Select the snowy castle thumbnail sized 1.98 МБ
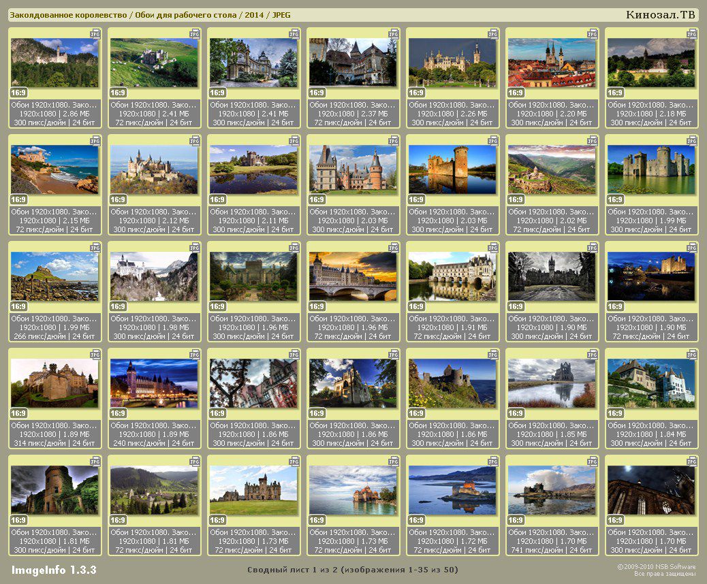The width and height of the screenshot is (707, 584). tap(154, 276)
